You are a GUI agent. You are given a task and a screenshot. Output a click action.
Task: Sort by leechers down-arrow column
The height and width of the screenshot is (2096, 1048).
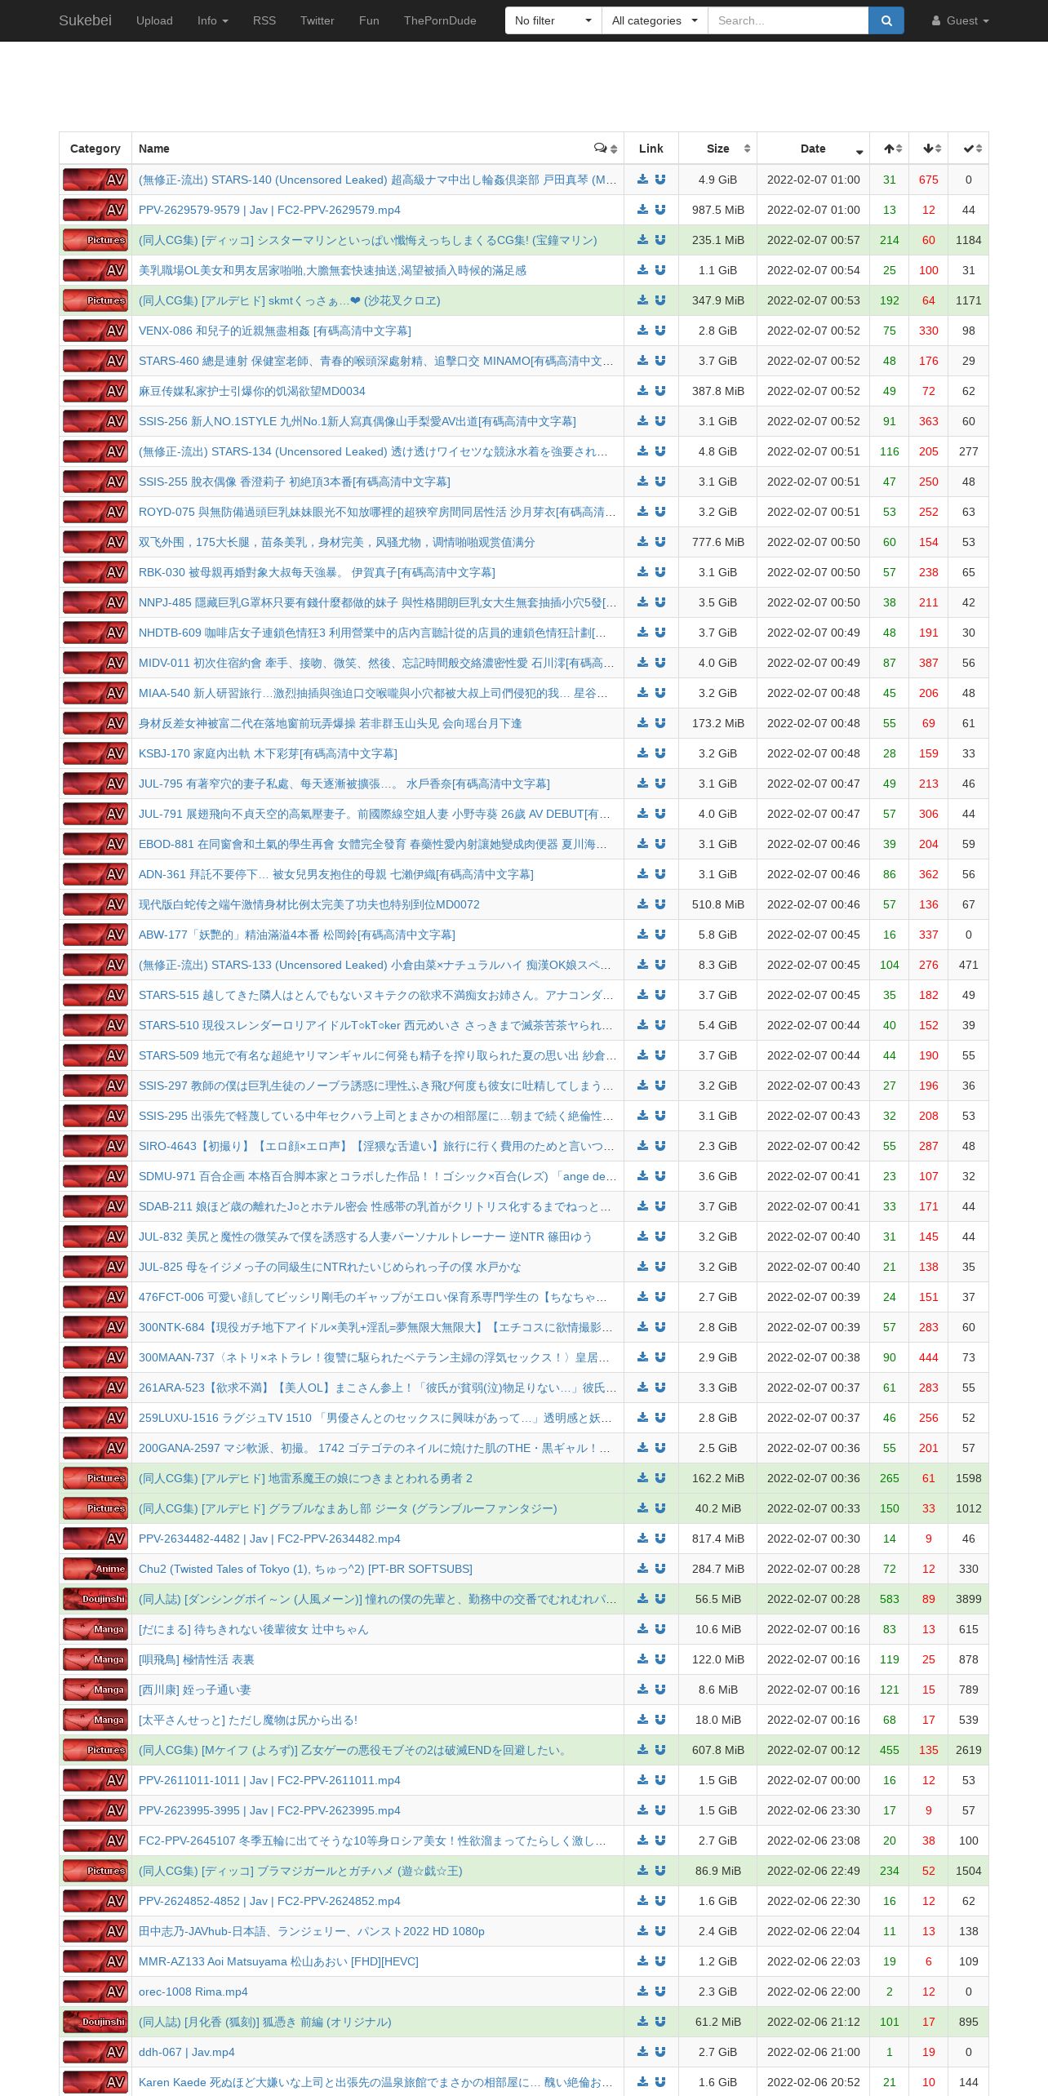(x=929, y=149)
